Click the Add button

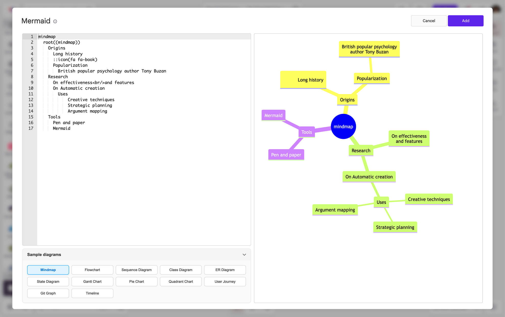tap(465, 21)
